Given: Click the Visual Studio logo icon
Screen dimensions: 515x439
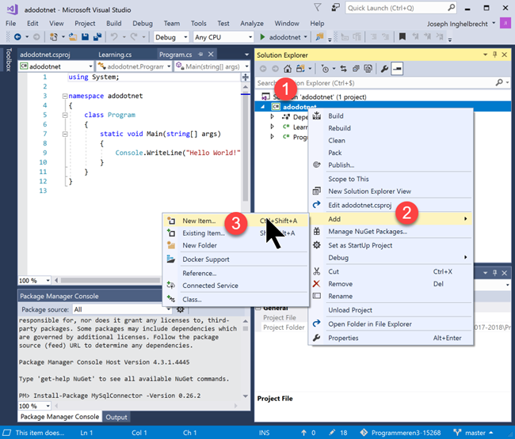Looking at the screenshot, I should pos(12,9).
